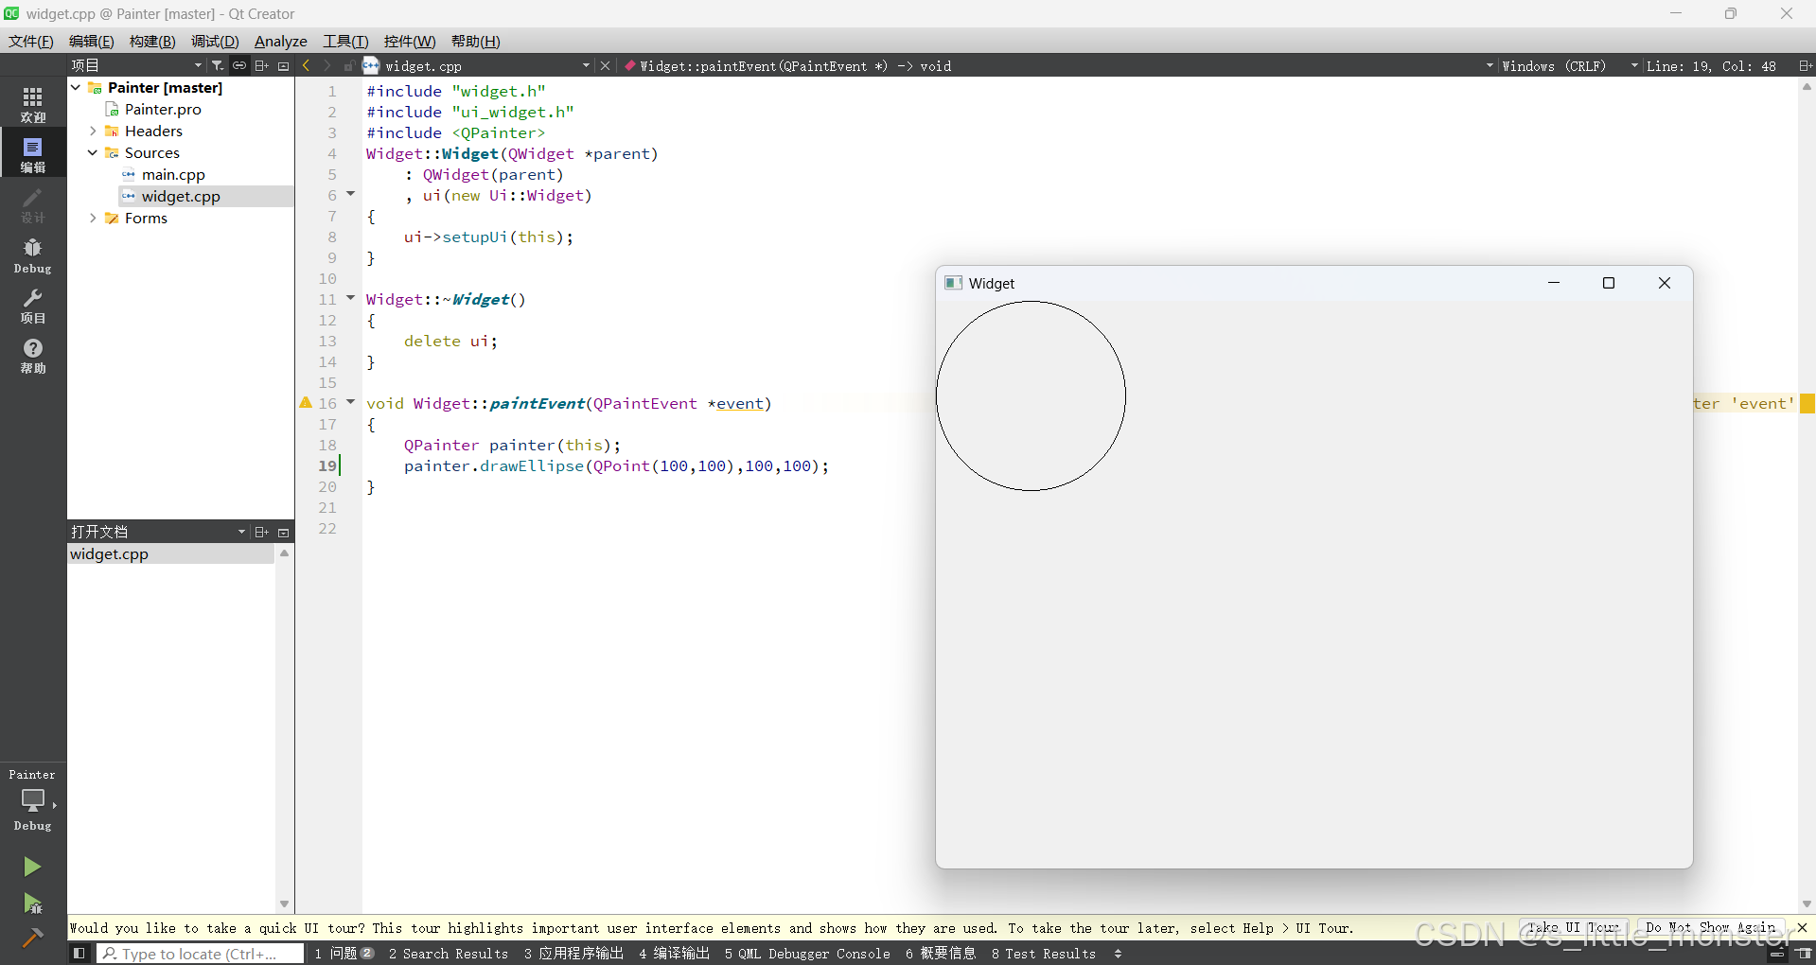Close the widget.cpp document
The width and height of the screenshot is (1816, 965).
pyautogui.click(x=606, y=65)
